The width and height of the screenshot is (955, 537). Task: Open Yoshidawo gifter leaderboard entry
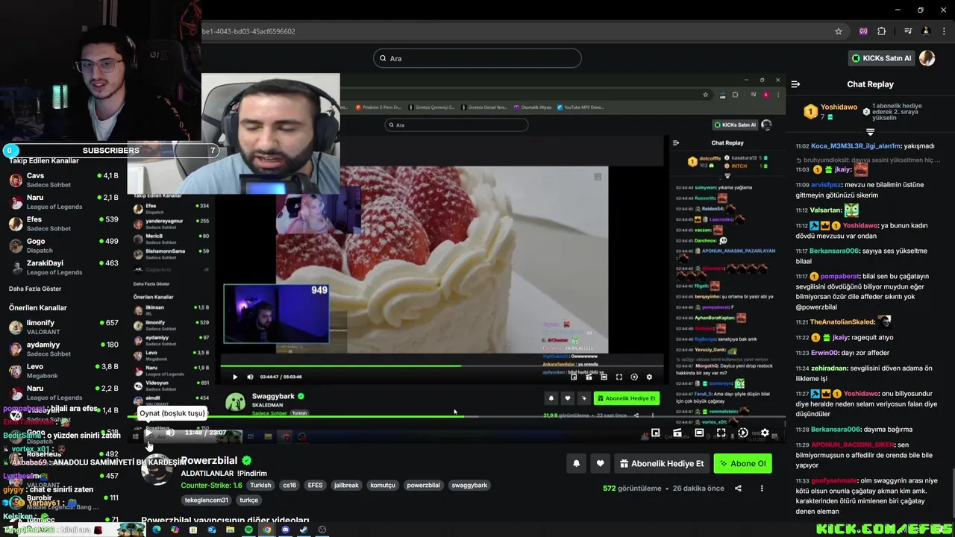[x=828, y=111]
